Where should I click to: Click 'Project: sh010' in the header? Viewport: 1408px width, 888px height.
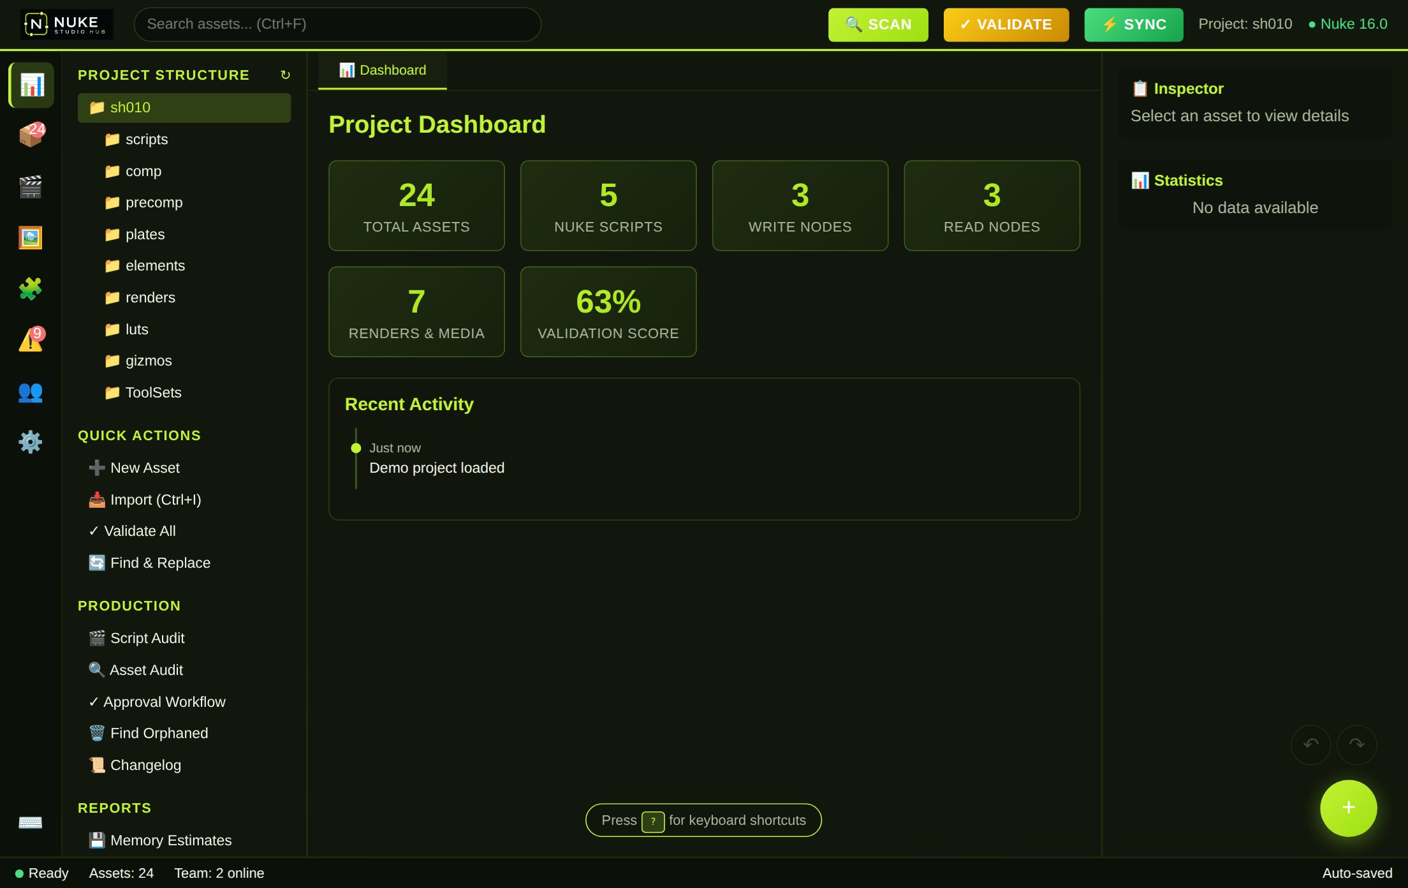point(1245,24)
